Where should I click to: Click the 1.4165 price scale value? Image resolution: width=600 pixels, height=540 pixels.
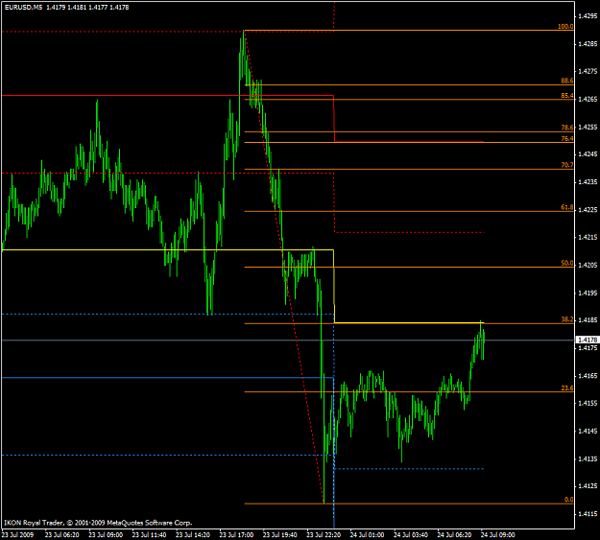click(x=588, y=376)
